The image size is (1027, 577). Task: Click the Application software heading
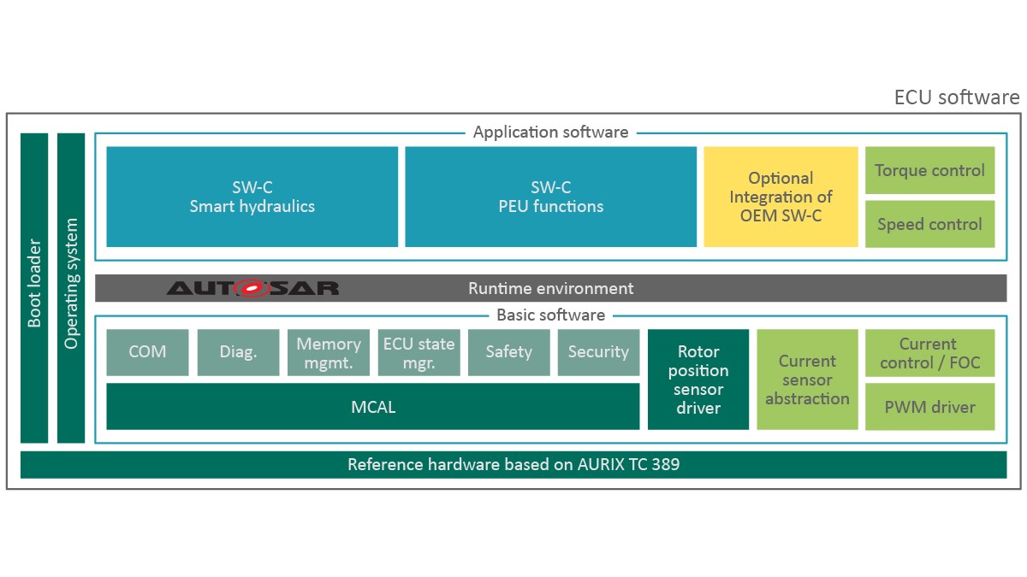coord(551,132)
